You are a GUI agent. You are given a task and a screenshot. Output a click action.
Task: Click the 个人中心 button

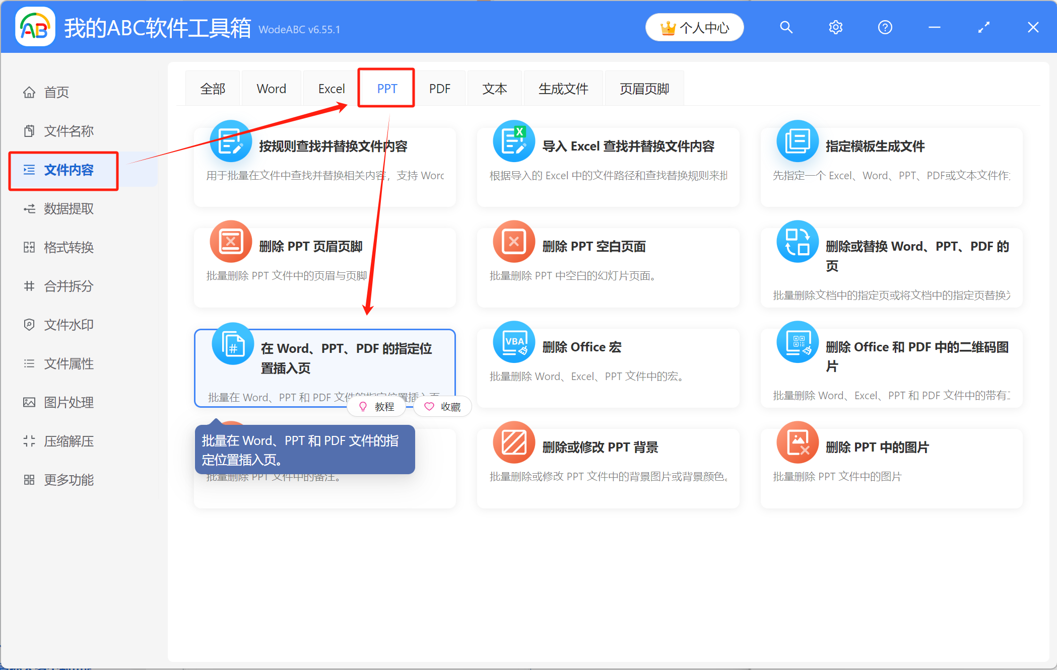694,27
